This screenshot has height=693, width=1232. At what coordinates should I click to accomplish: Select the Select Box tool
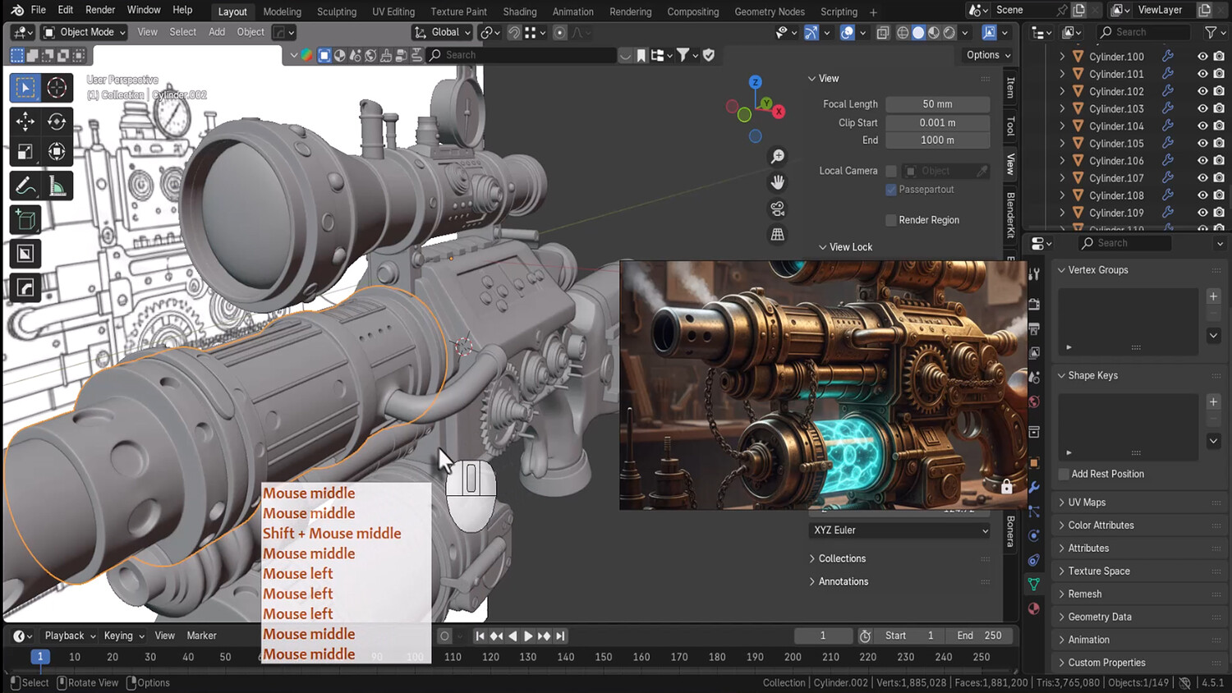click(x=25, y=87)
